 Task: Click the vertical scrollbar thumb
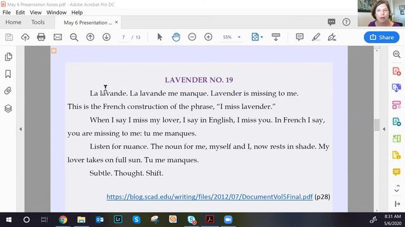(x=377, y=125)
